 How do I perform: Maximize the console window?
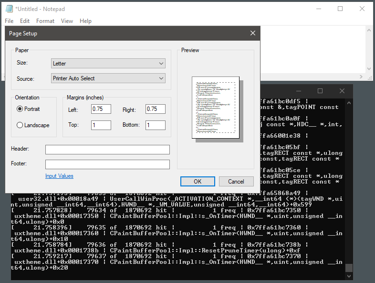click(x=320, y=91)
